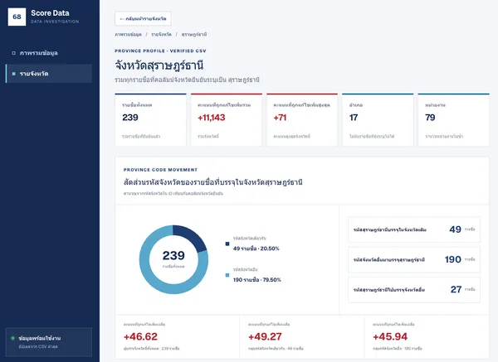Click the blue square icon beside รายจังหวัด
Viewport: 498px width, 362px height.
(x=13, y=74)
